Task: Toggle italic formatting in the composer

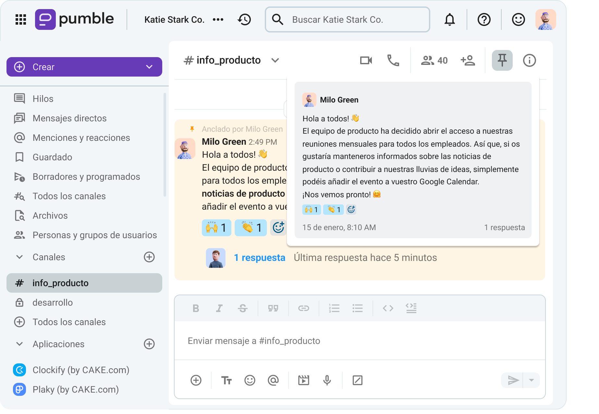Action: tap(219, 308)
